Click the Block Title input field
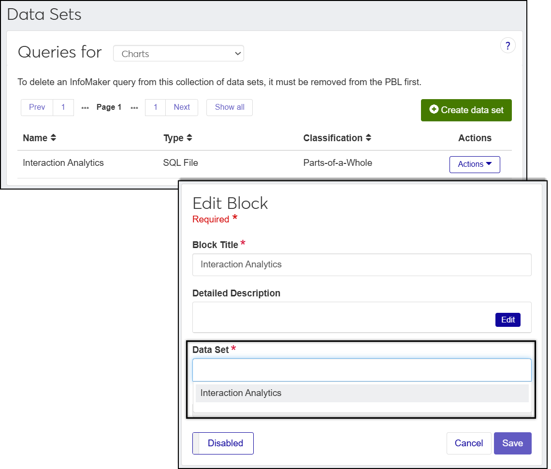The width and height of the screenshot is (551, 469). [362, 264]
